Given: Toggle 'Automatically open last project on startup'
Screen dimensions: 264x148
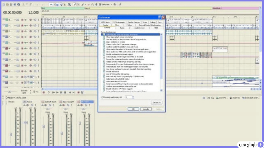Looking at the screenshot, I should [x=104, y=35].
